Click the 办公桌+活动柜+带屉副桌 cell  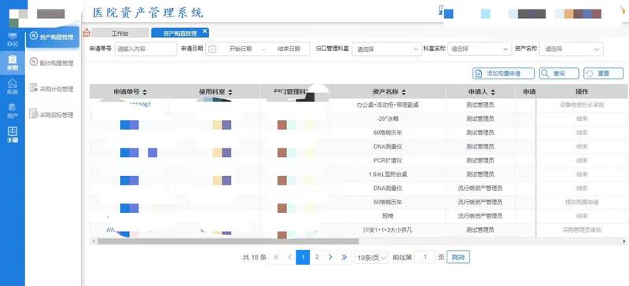(x=388, y=105)
